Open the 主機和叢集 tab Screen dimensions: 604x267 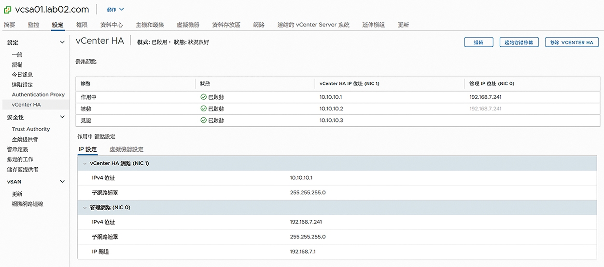150,25
